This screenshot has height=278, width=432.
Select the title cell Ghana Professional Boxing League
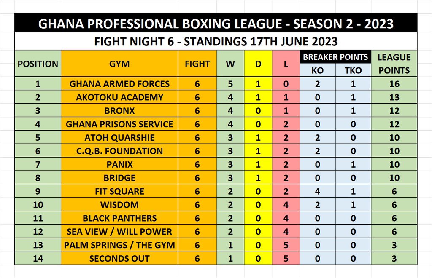coord(216,23)
